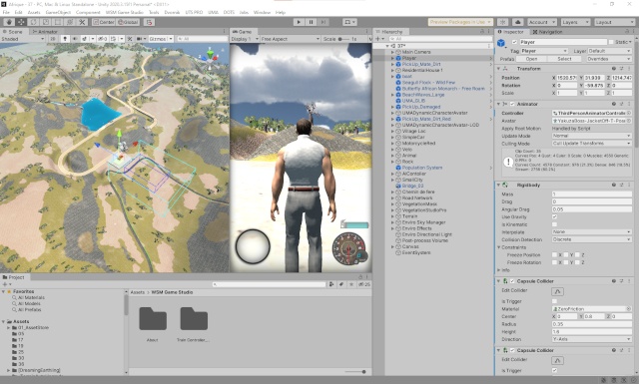Select ResidentialHouse 1 in Hierarchy
639x384 pixels.
click(x=421, y=70)
